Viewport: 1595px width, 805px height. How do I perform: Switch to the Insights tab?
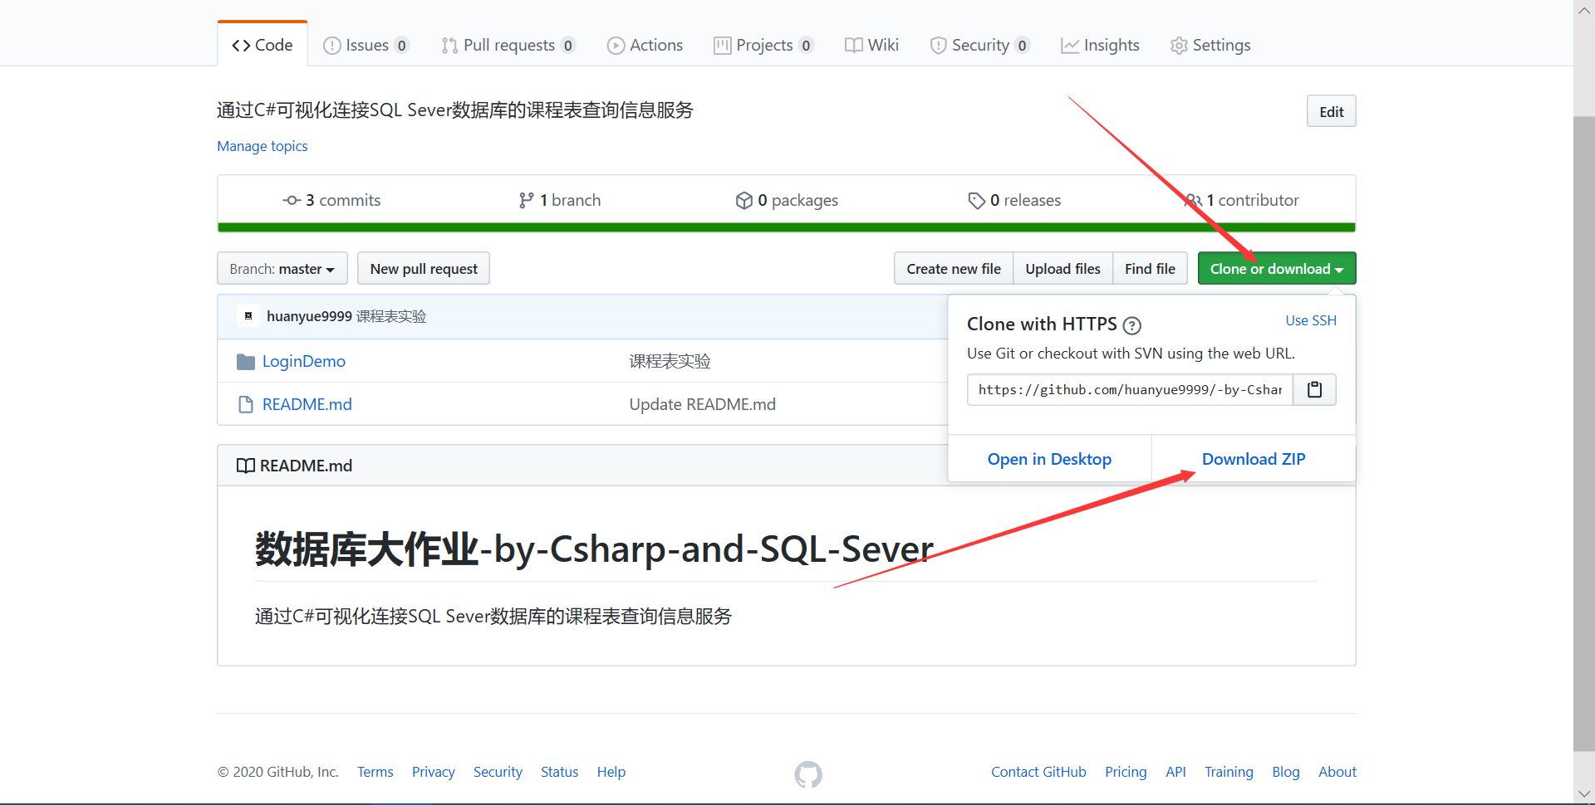(1100, 46)
